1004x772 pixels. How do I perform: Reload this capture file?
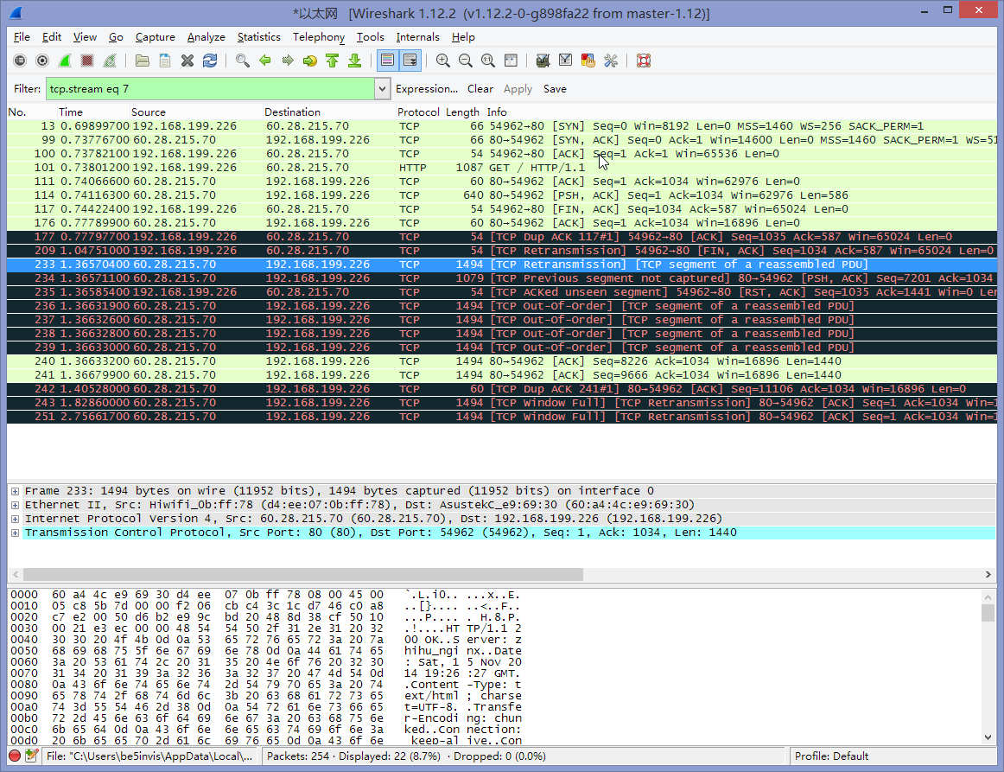[x=209, y=61]
